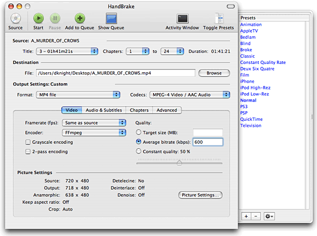Open the Title dropdown showing 3 - 01h41m21s
The height and width of the screenshot is (236, 317).
pyautogui.click(x=67, y=51)
